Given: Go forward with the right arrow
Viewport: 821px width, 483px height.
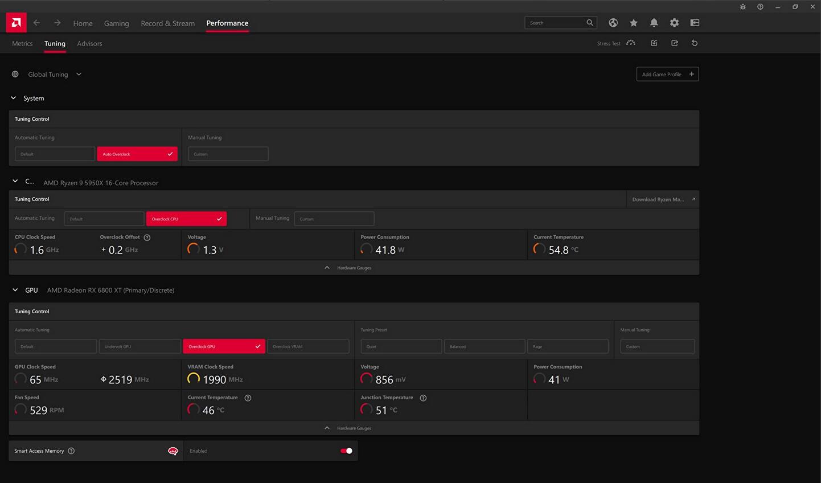Looking at the screenshot, I should 58,23.
